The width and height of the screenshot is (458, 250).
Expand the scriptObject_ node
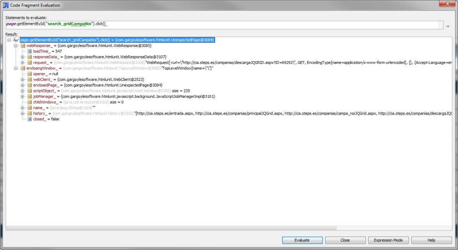[23, 91]
